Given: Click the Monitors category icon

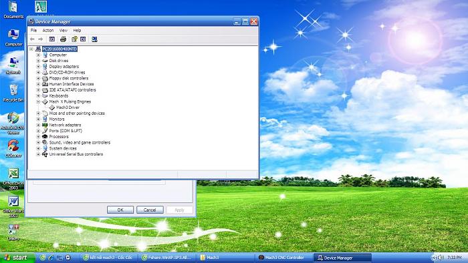Looking at the screenshot, I should pos(45,119).
